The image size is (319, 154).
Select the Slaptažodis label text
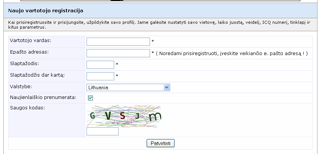tap(24, 64)
